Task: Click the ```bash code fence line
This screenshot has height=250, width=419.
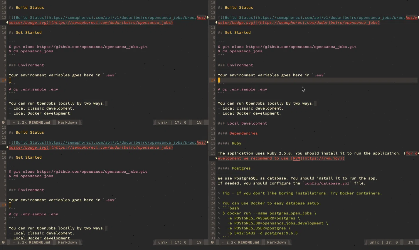Action: [x=228, y=208]
